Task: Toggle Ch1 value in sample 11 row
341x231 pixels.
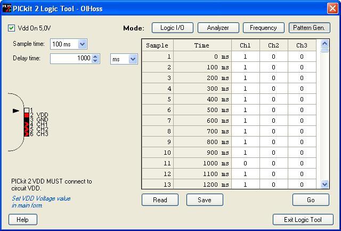Action: (245, 163)
